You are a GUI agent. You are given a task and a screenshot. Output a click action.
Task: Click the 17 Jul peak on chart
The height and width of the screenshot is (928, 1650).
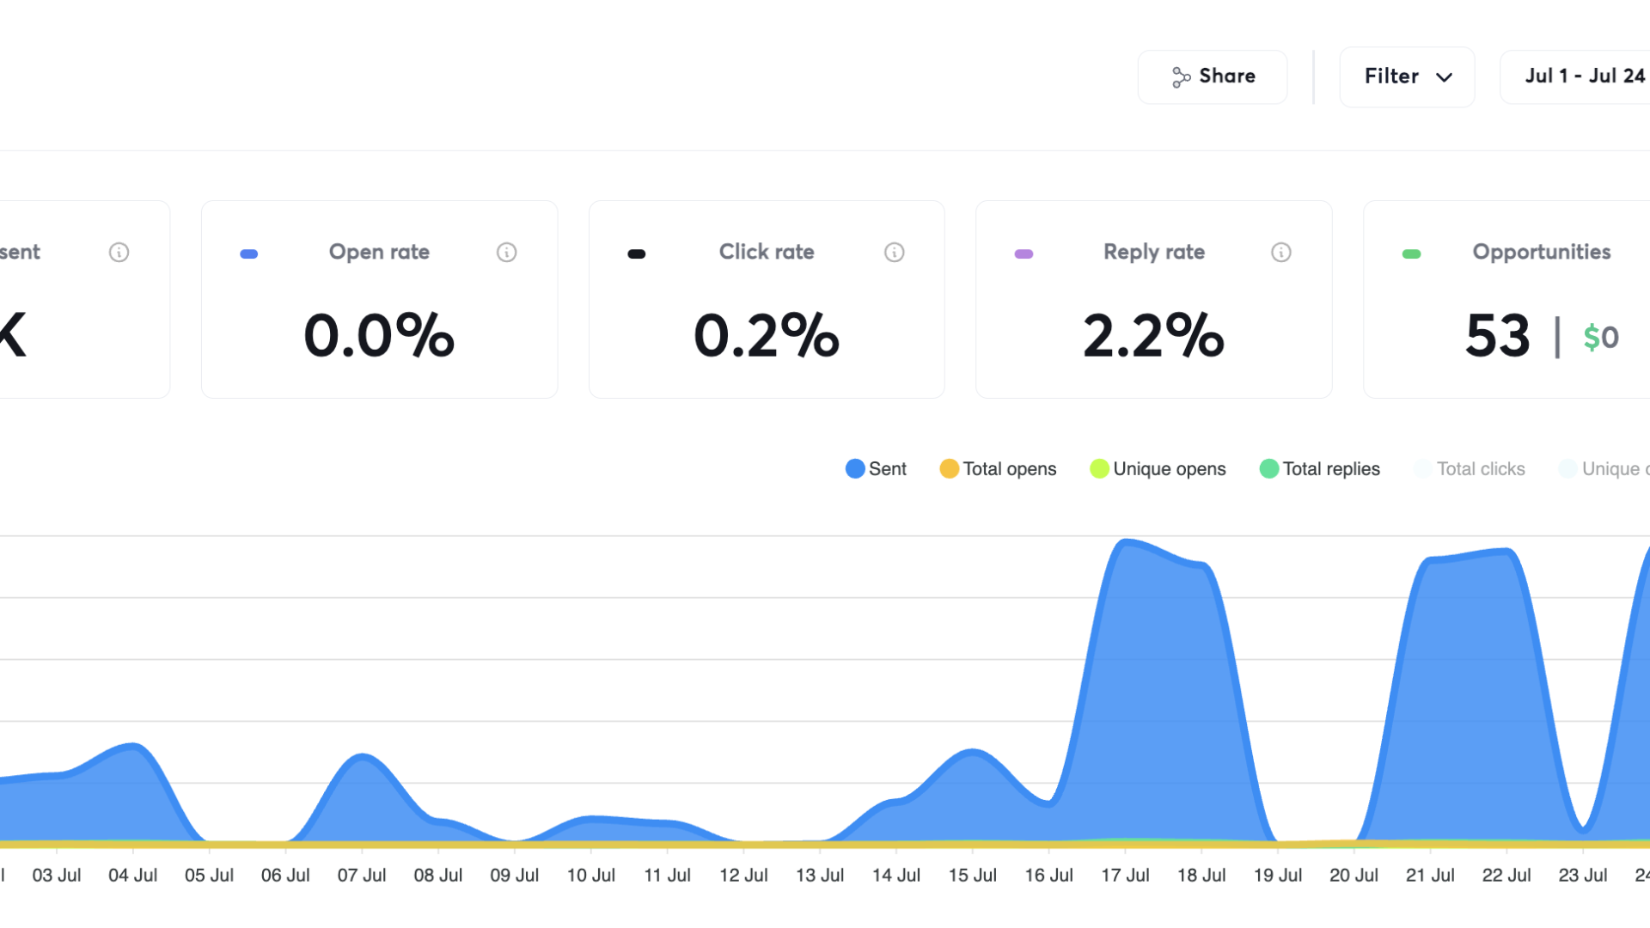1125,542
